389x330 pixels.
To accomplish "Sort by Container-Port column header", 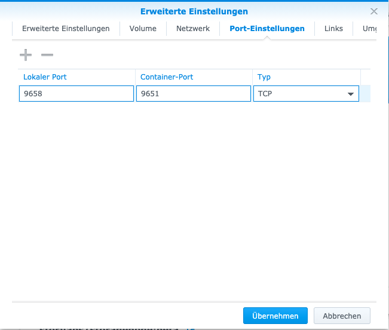I will click(194, 77).
